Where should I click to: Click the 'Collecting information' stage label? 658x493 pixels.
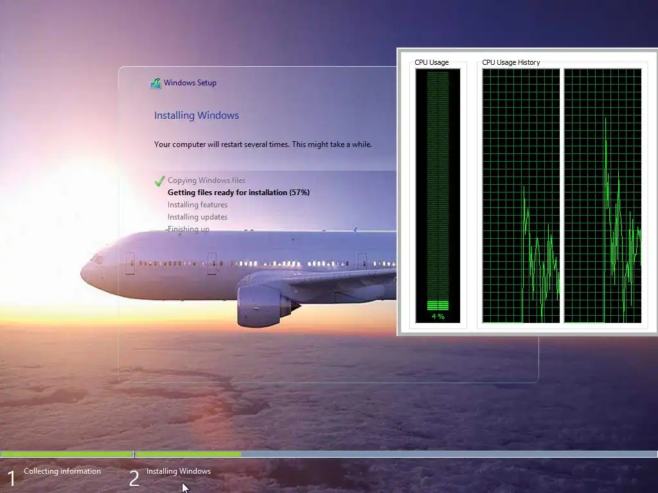[62, 471]
